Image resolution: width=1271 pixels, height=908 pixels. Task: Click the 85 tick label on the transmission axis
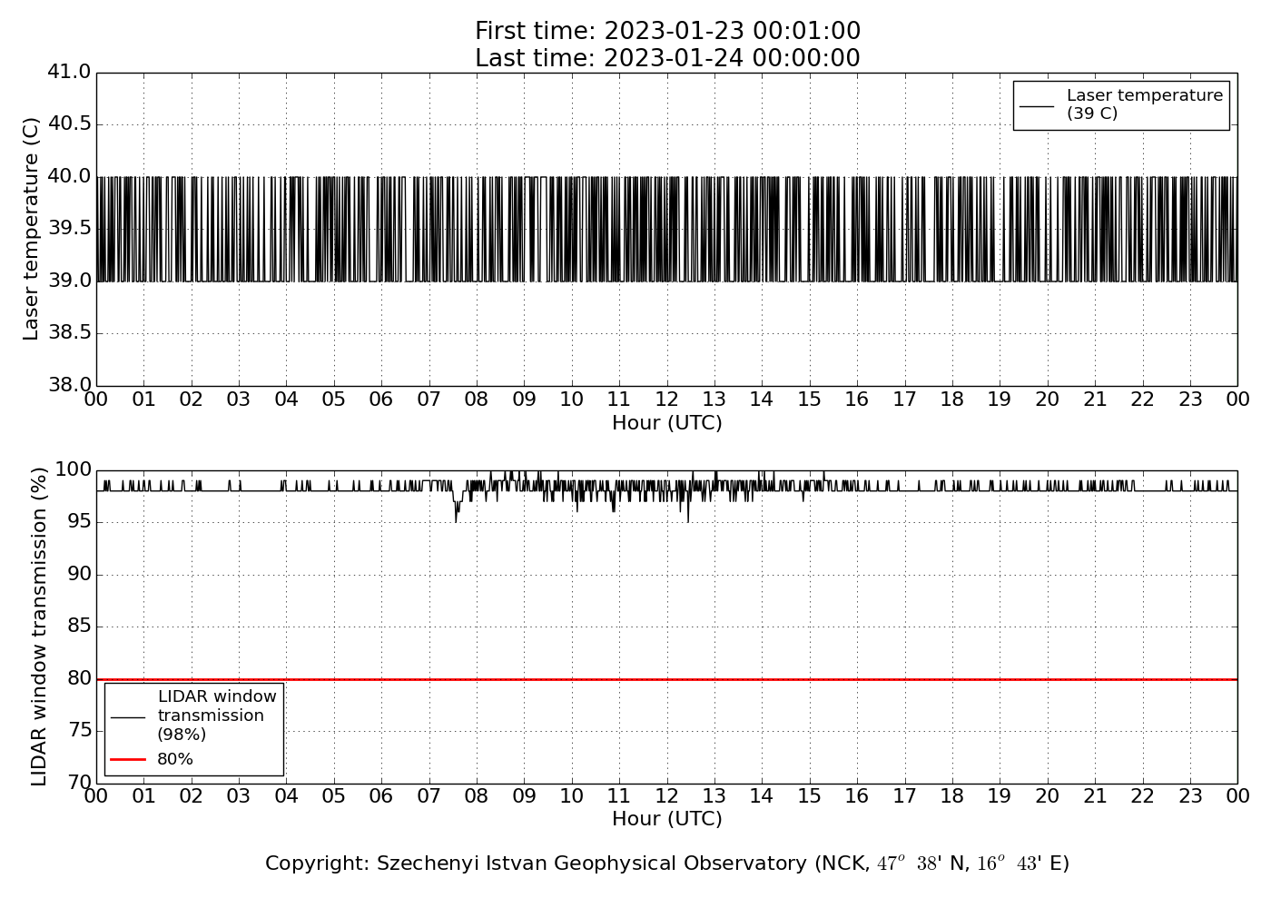click(79, 627)
